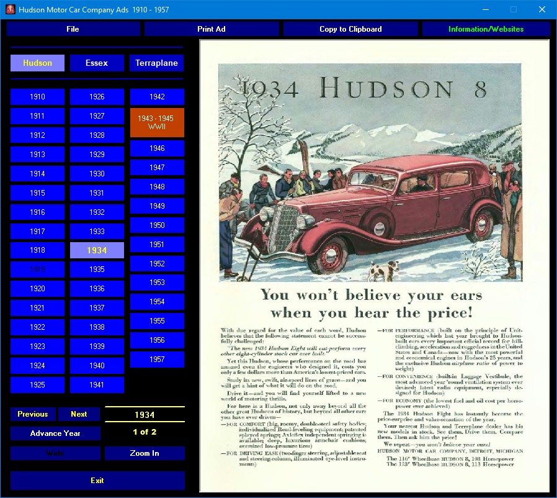Select the 1943 - 1945 WWII ads
The height and width of the screenshot is (498, 557).
tap(157, 122)
